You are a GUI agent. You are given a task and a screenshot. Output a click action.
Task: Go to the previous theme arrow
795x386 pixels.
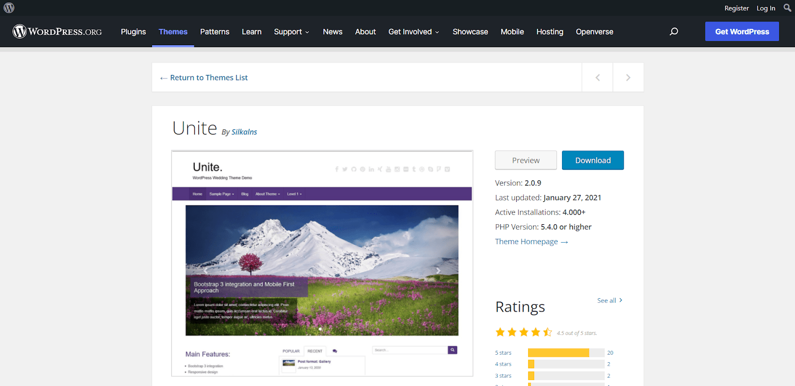pos(597,77)
